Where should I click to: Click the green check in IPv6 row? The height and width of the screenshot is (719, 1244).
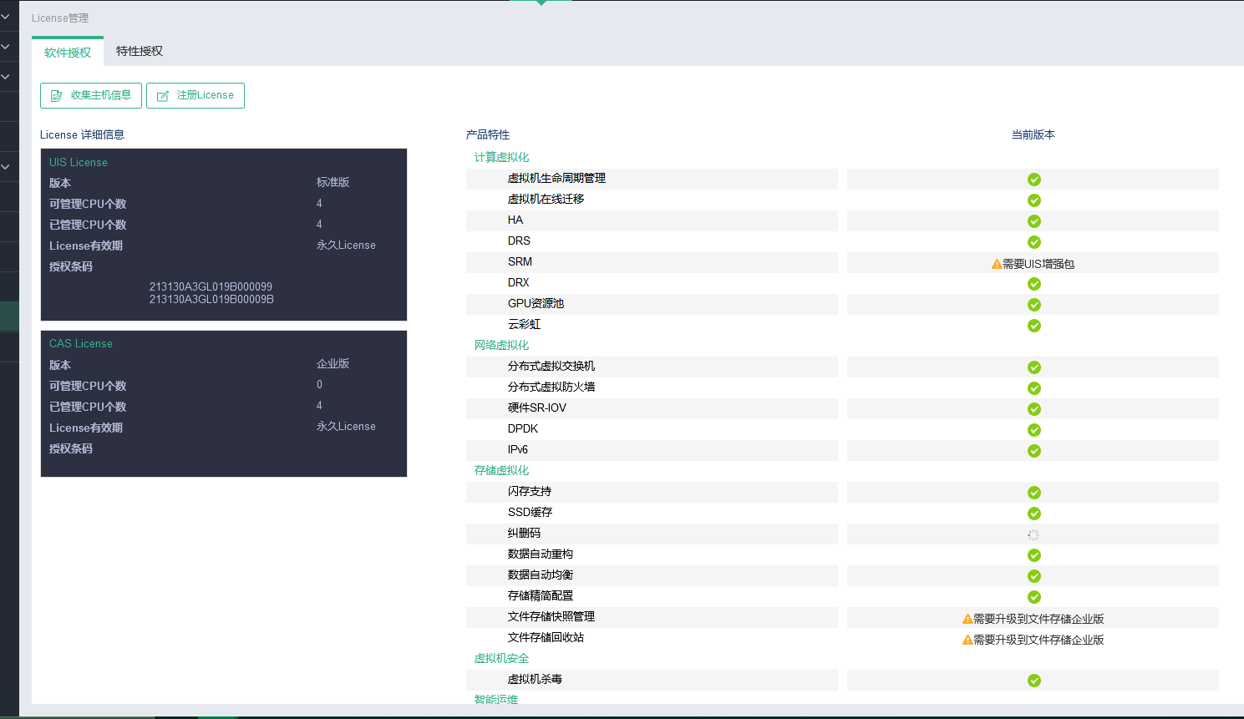click(x=1034, y=451)
